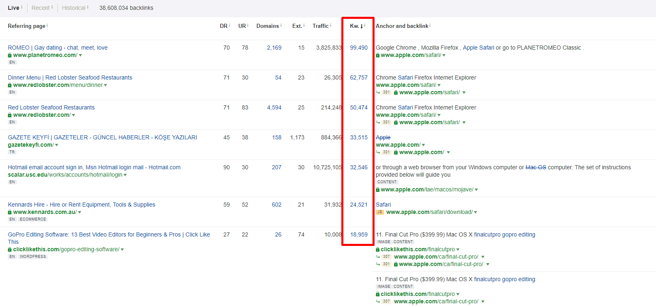Sort by the Kw. column header
This screenshot has height=307, width=656.
(356, 26)
